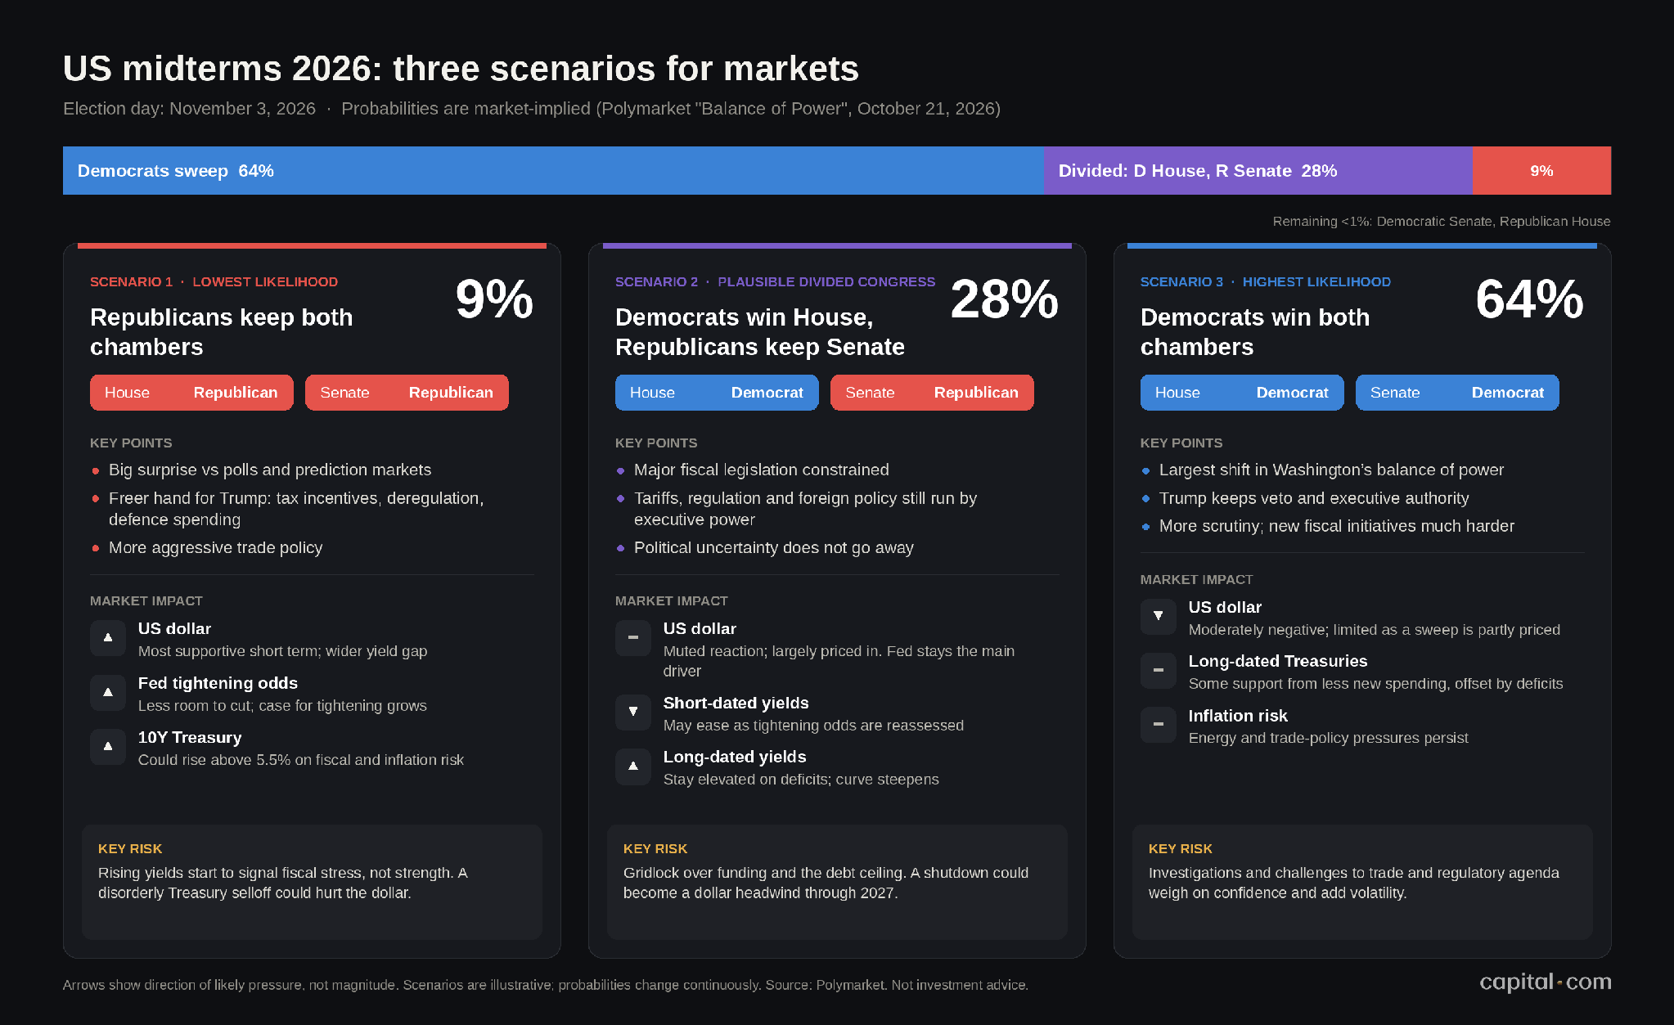Click the neutral dash icon beside Inflation risk
The height and width of the screenshot is (1025, 1674).
(1159, 725)
